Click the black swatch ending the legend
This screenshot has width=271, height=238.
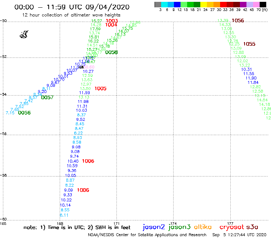[x=263, y=4]
